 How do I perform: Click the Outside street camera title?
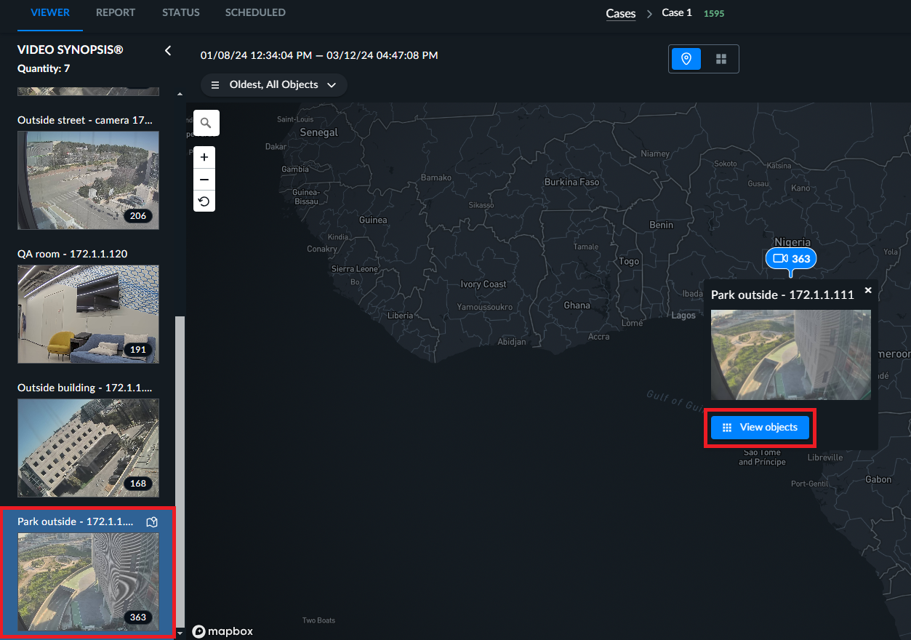click(x=85, y=120)
